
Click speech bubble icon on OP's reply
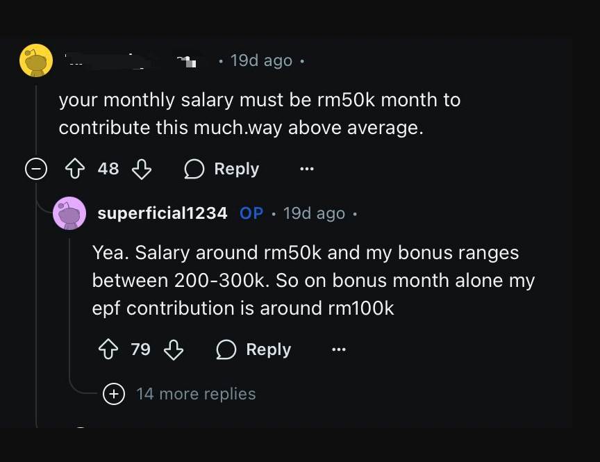click(226, 349)
